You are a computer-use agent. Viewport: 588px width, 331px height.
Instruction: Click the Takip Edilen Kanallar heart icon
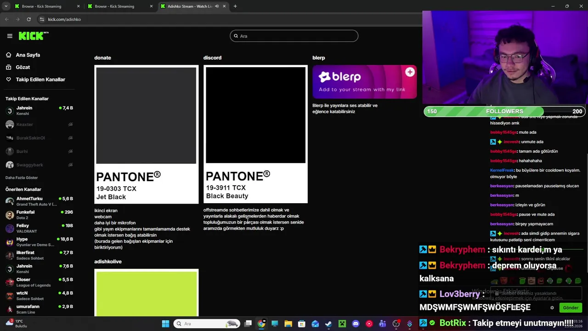8,80
